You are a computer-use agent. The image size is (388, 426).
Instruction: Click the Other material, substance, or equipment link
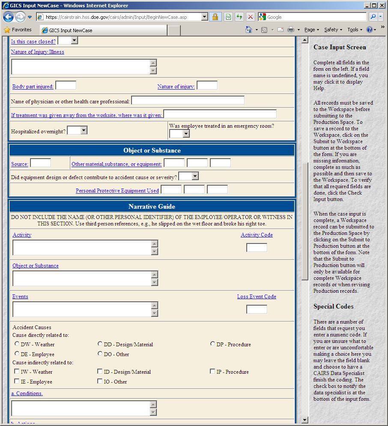pyautogui.click(x=117, y=164)
